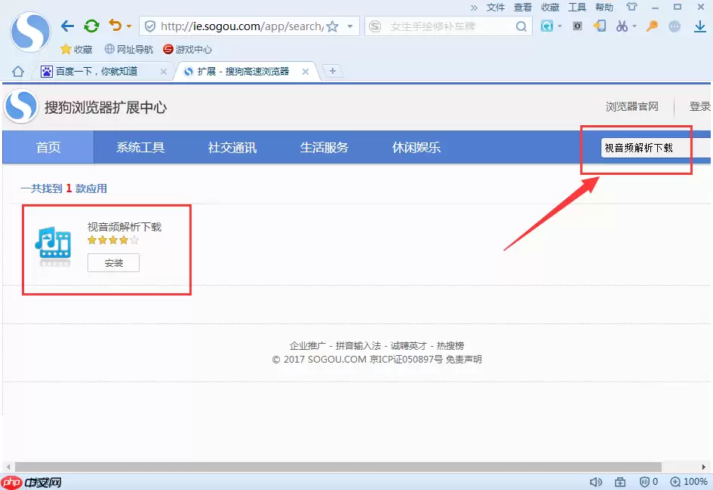
Task: Click the refresh page icon
Action: [91, 24]
